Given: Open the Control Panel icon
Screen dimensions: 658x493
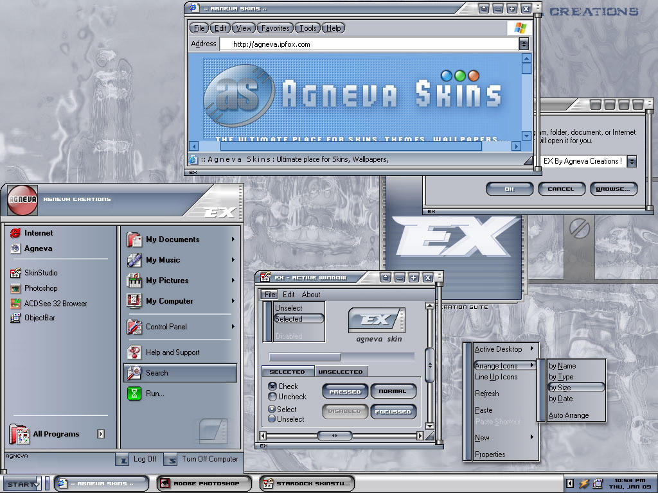Looking at the screenshot, I should (134, 327).
